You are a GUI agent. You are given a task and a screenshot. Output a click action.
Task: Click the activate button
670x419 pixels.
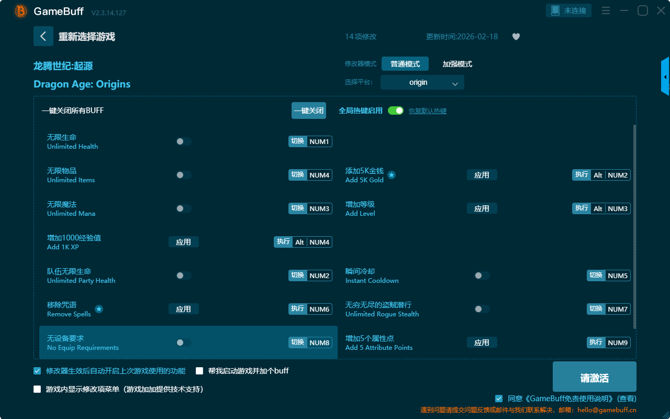594,377
